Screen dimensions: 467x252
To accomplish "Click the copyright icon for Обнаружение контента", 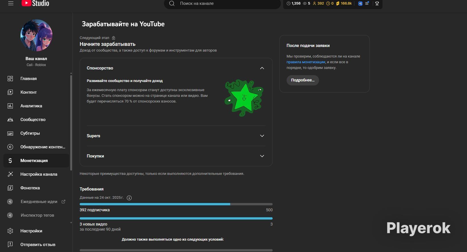I will tap(10, 147).
